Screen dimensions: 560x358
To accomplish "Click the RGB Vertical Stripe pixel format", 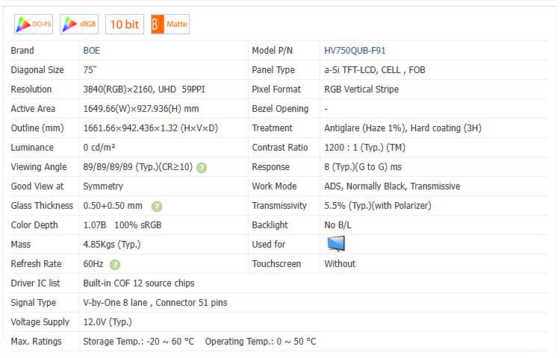I will [361, 89].
